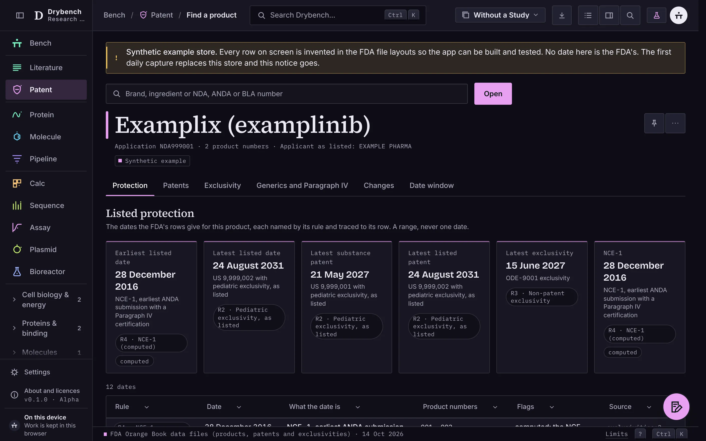
Task: Open the Date column dropdown
Action: point(239,407)
